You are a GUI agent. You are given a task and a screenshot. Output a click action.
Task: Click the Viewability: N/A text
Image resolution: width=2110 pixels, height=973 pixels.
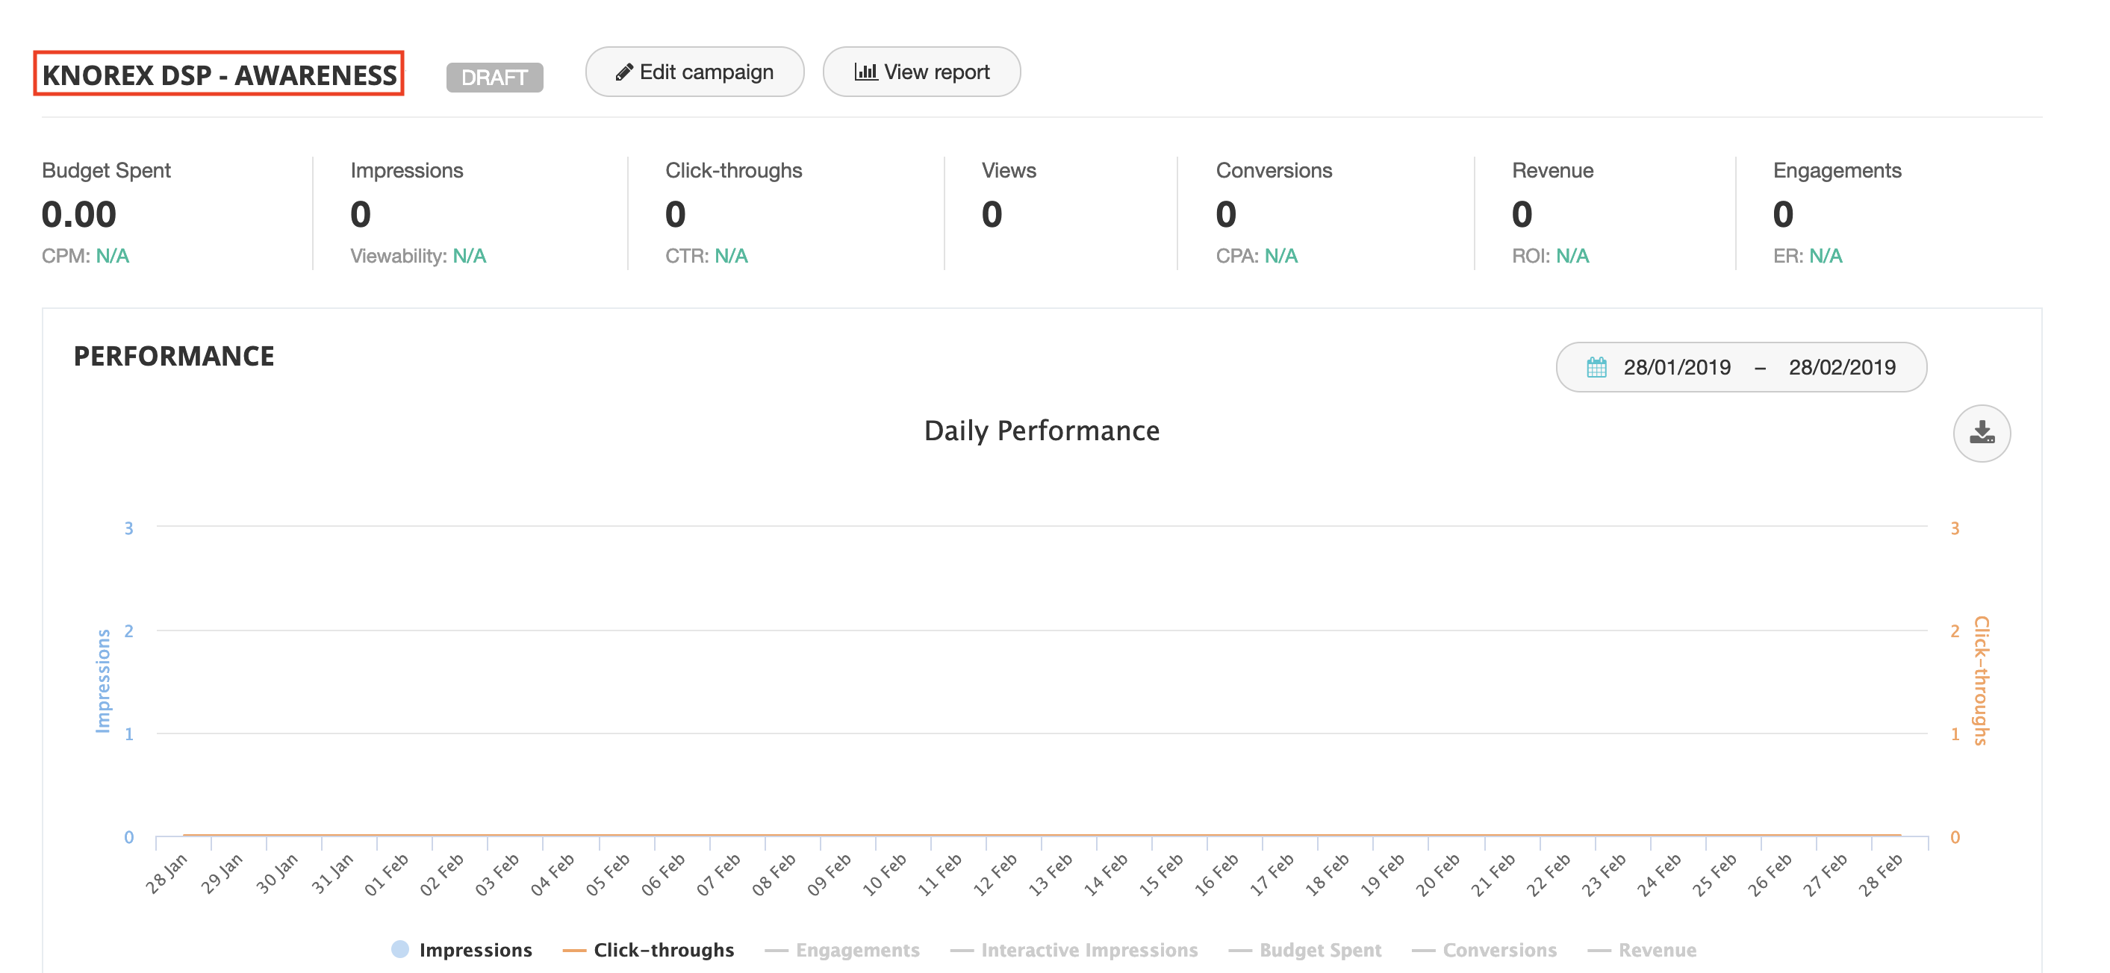pos(417,256)
